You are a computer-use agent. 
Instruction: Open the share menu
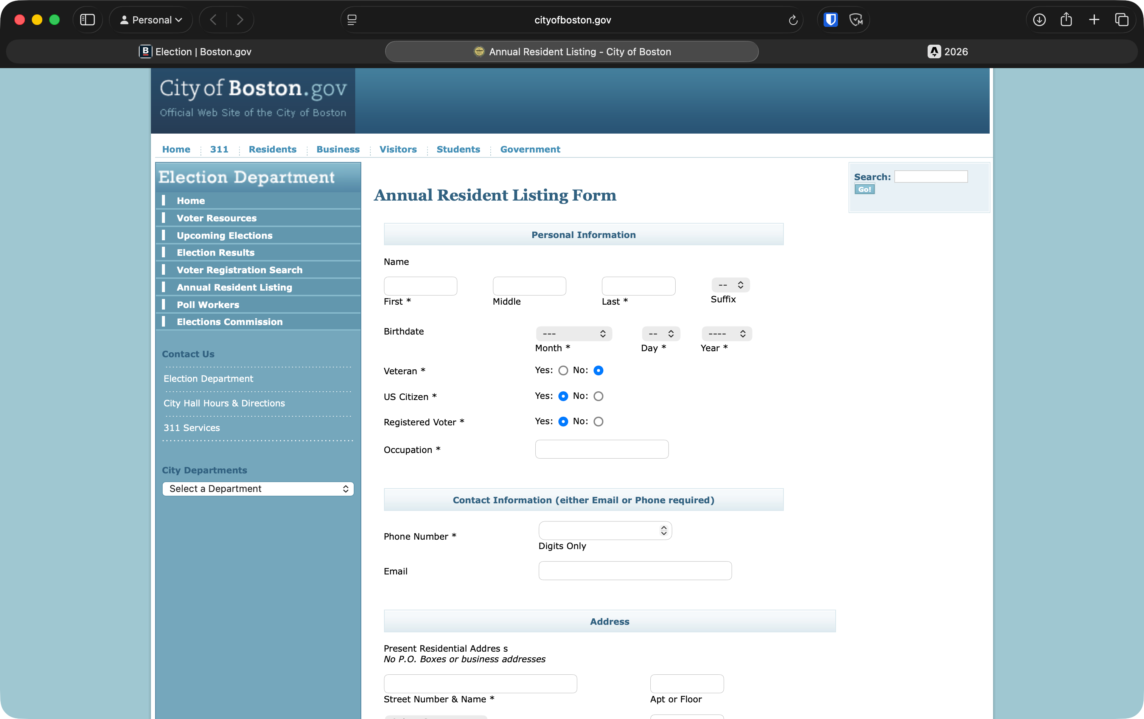tap(1066, 19)
